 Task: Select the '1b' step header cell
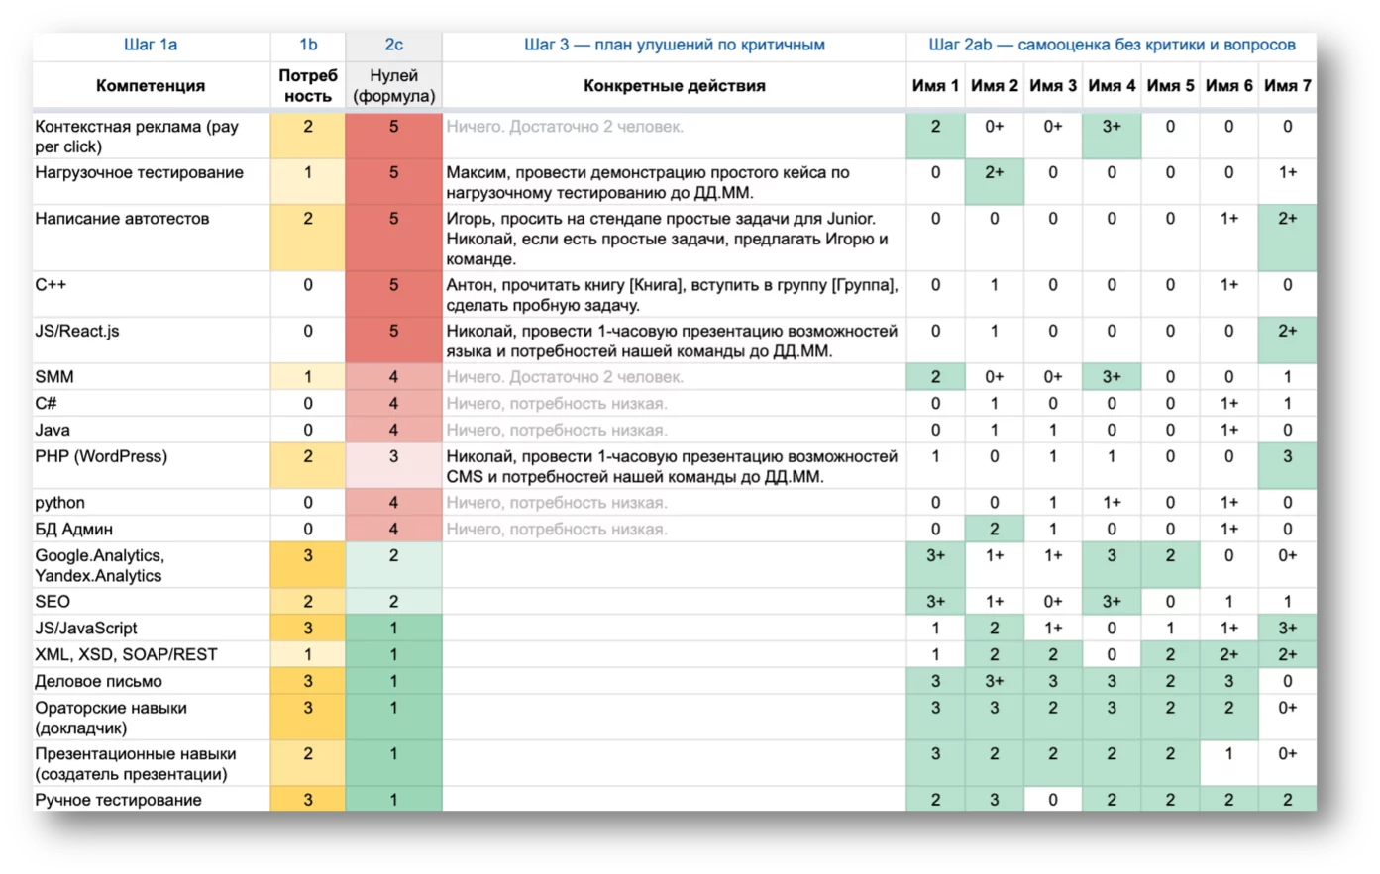(308, 45)
